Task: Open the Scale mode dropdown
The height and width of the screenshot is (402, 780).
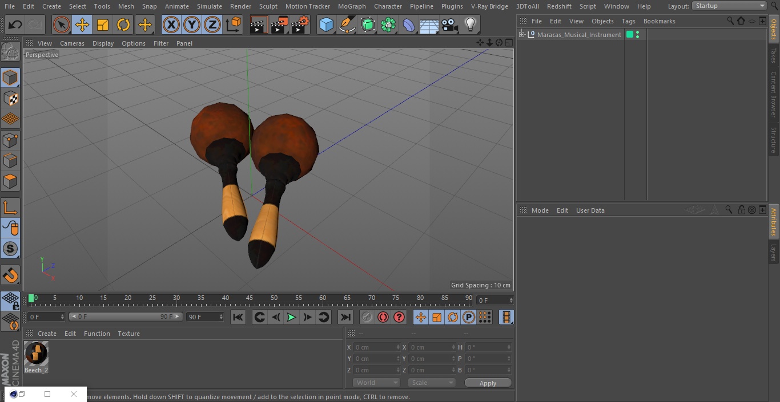Action: [x=432, y=383]
